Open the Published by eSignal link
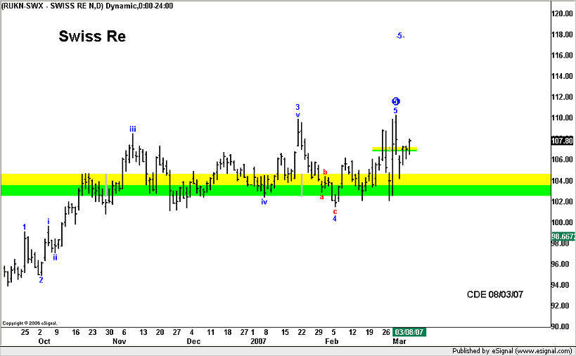This screenshot has height=356, width=576. pos(513,350)
